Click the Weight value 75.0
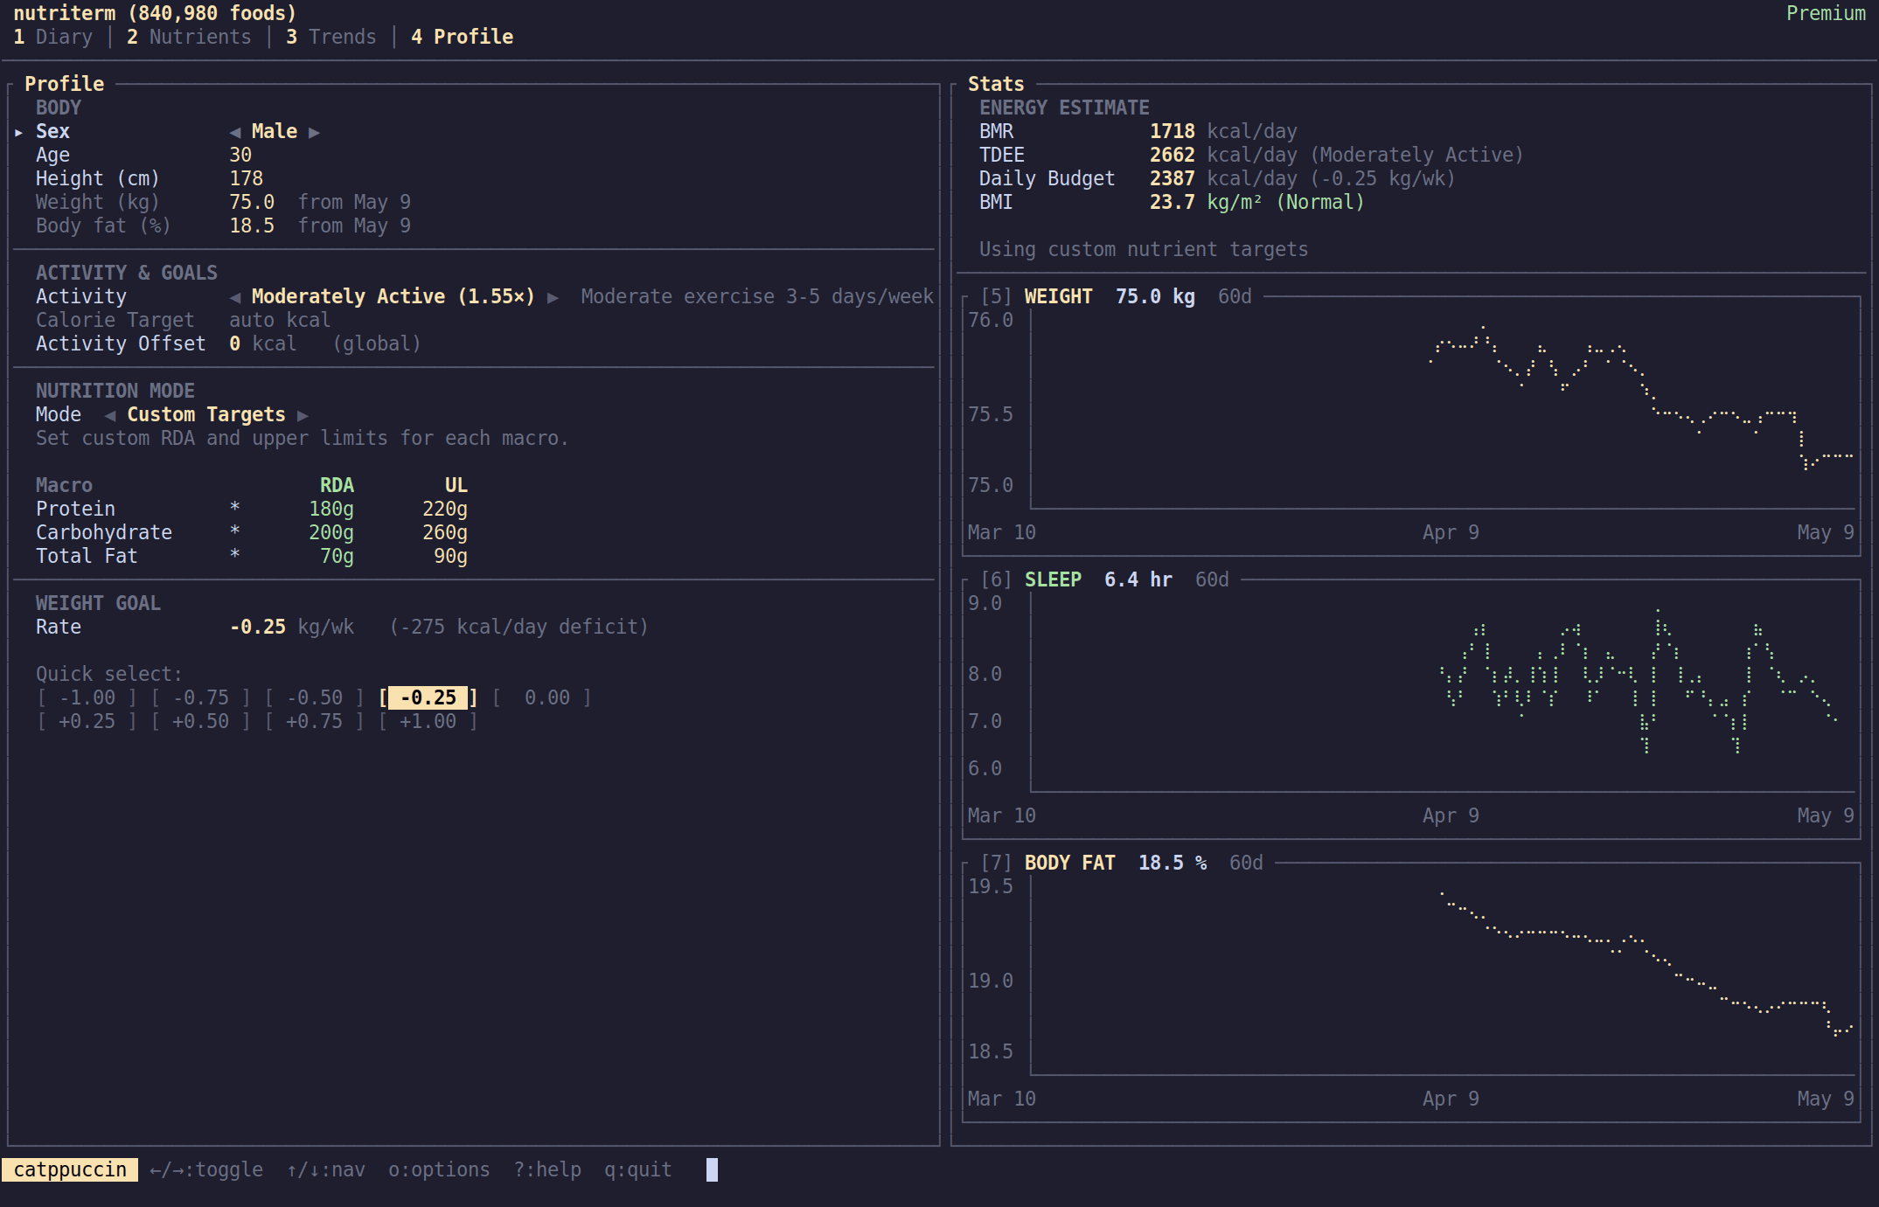The width and height of the screenshot is (1879, 1207). click(252, 202)
